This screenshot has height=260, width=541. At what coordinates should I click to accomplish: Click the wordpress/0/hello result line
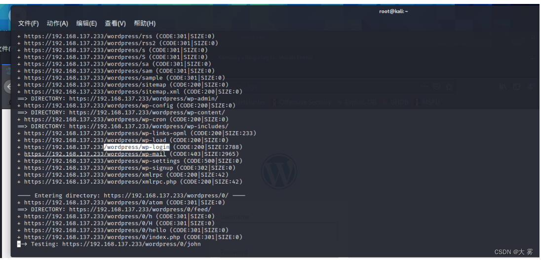pos(123,230)
